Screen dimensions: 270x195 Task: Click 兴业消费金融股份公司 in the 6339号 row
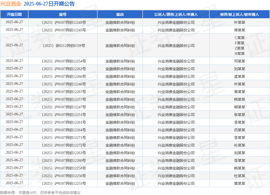tap(176, 46)
